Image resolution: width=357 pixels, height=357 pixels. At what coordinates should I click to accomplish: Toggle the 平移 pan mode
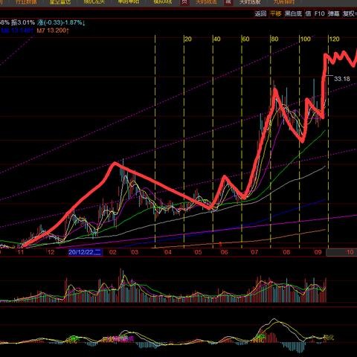point(275,13)
